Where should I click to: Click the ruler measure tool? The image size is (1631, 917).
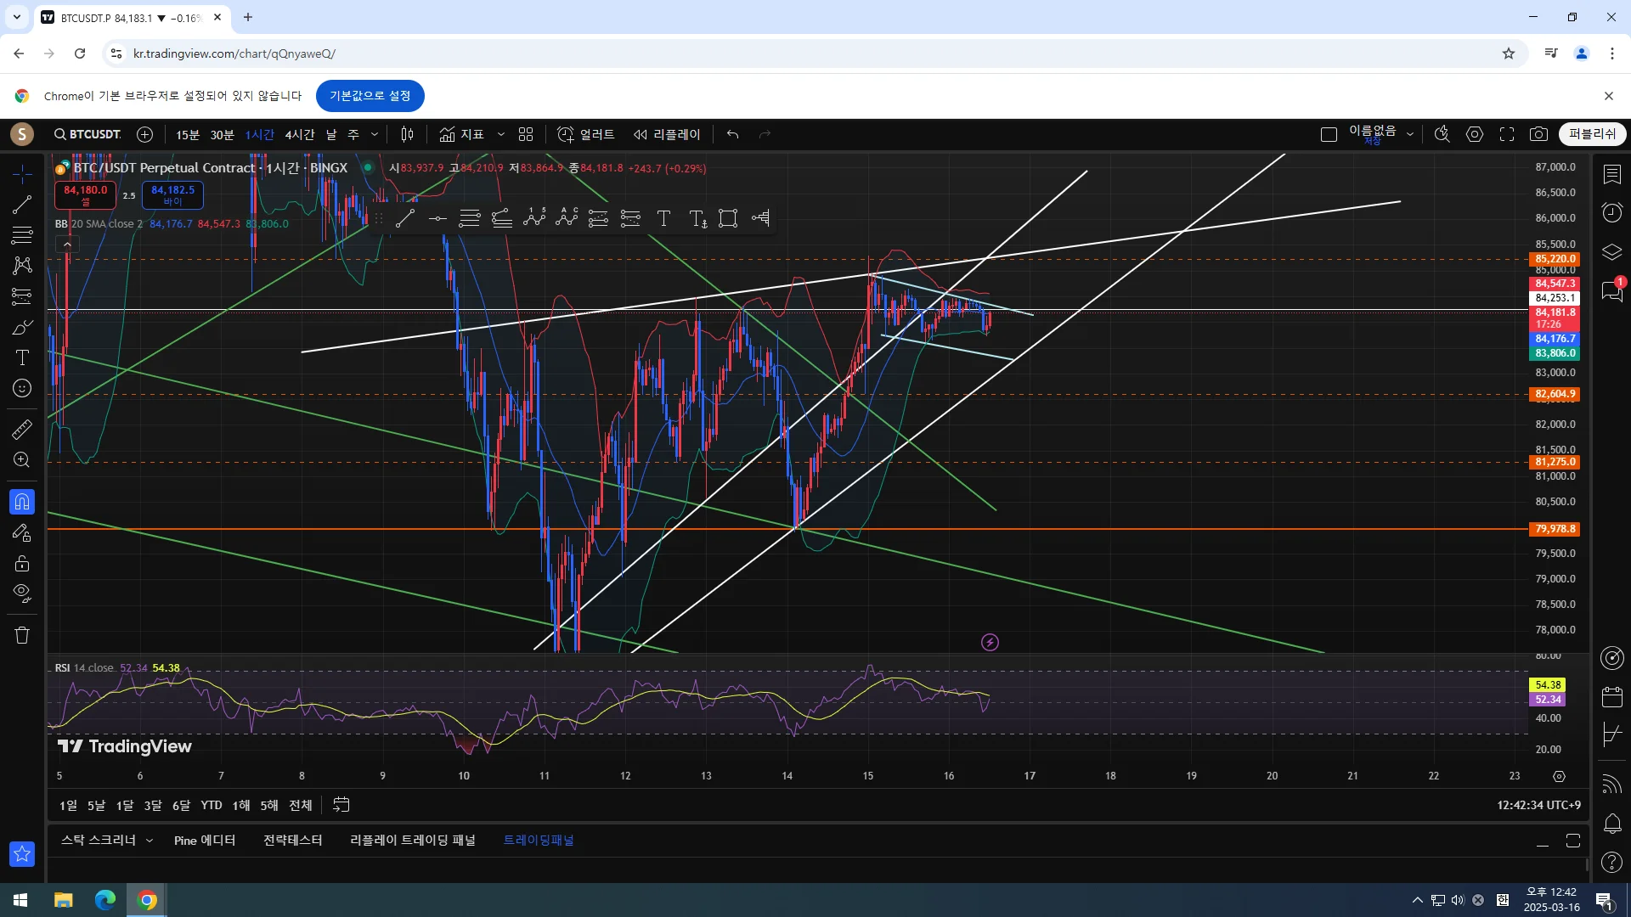[x=22, y=430]
